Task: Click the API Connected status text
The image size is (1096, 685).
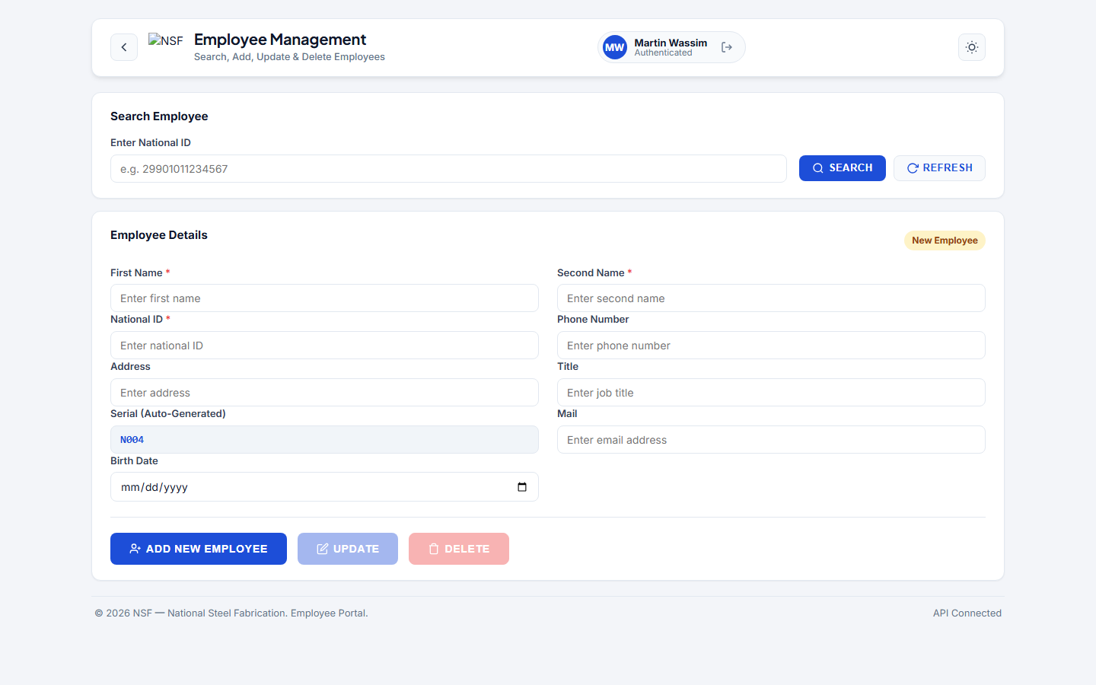Action: pos(967,613)
